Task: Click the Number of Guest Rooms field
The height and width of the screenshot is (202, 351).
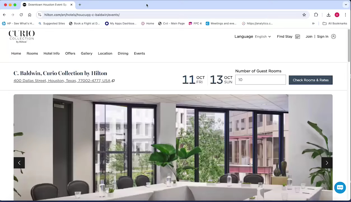Action: pos(261,80)
